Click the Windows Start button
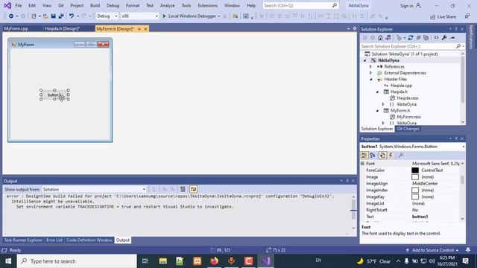 click(x=8, y=261)
